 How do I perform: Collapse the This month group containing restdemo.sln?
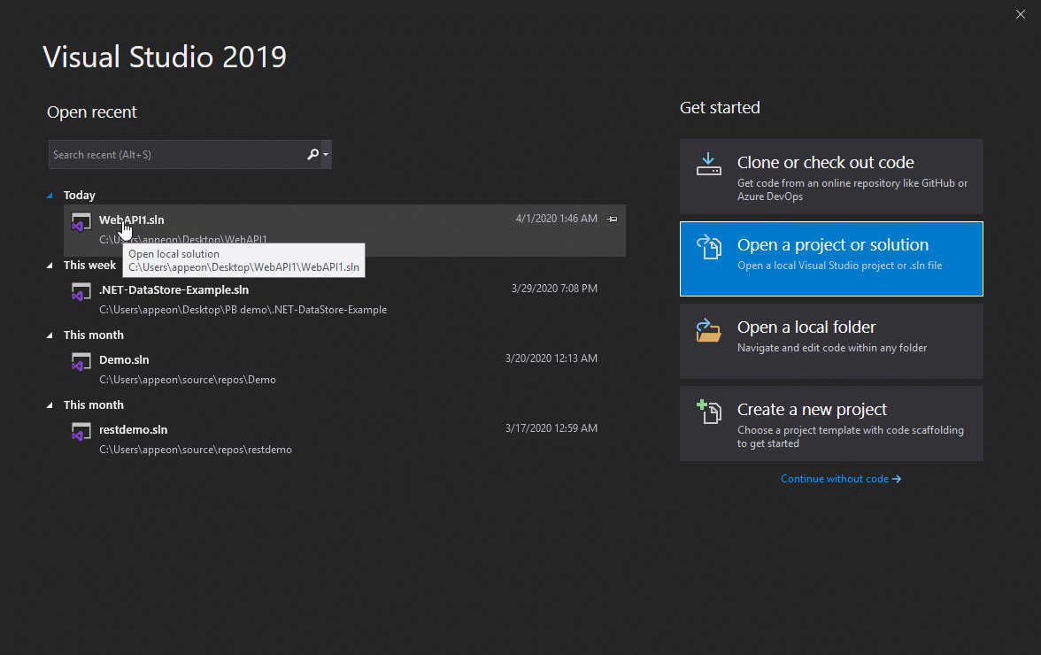[50, 405]
